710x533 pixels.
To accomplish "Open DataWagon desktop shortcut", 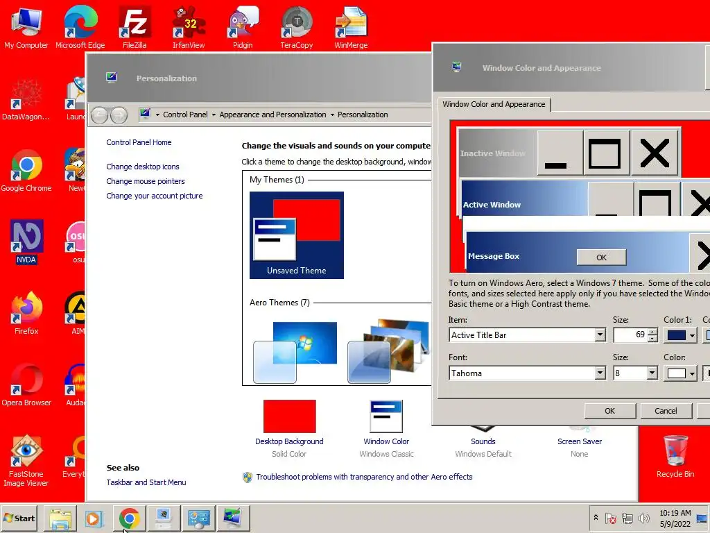I will click(x=26, y=99).
